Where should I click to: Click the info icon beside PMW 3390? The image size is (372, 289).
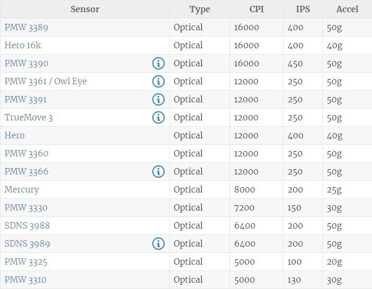coord(158,64)
